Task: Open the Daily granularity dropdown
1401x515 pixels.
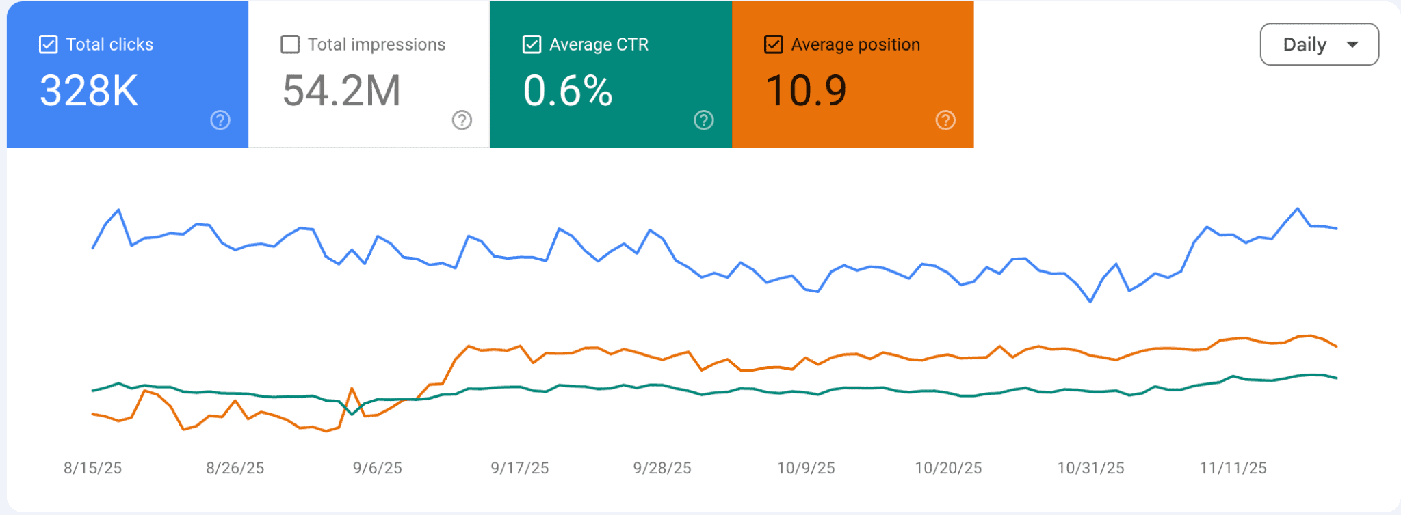Action: 1318,44
